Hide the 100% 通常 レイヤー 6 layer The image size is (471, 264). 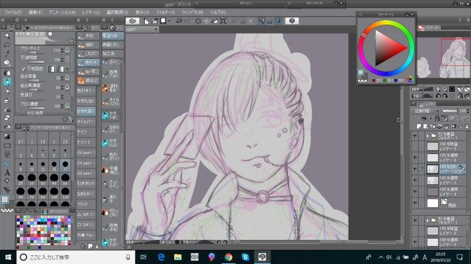click(x=415, y=158)
